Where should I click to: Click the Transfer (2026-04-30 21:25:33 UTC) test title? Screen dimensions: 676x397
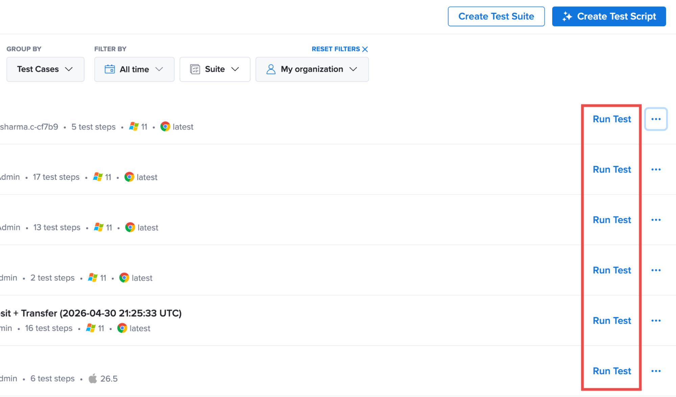click(91, 313)
